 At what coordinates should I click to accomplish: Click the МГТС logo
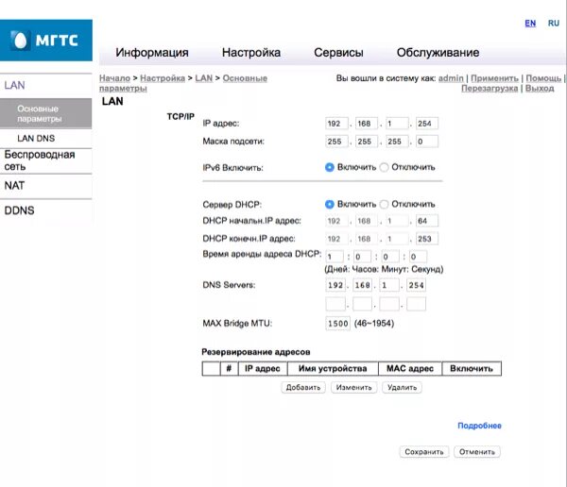(46, 40)
